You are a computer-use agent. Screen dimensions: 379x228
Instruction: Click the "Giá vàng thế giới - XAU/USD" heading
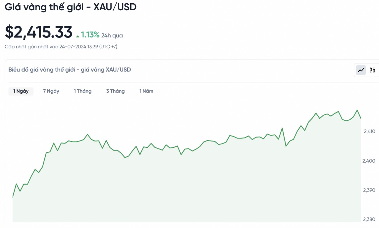tap(71, 7)
